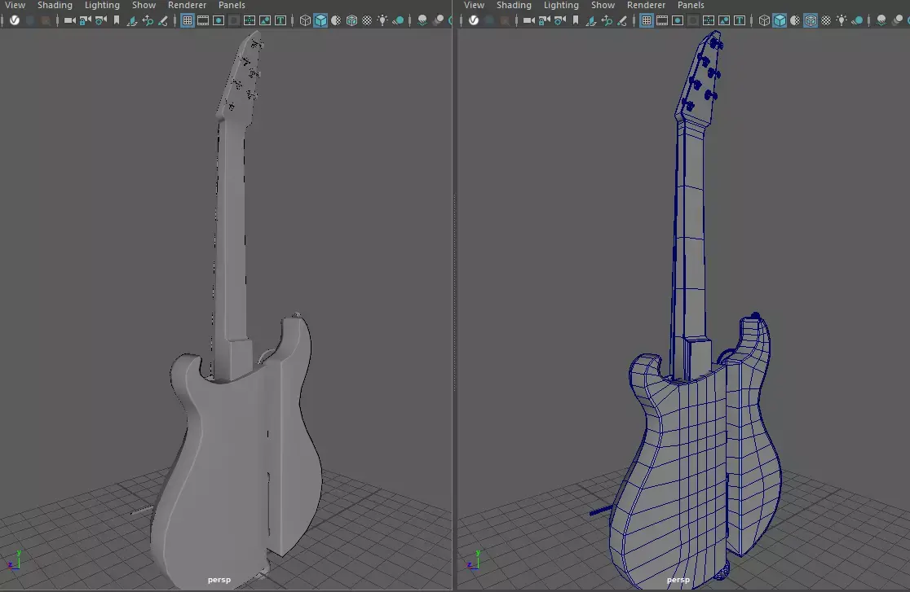
Task: Open Camera Attributes icon in right panel
Action: (x=560, y=20)
